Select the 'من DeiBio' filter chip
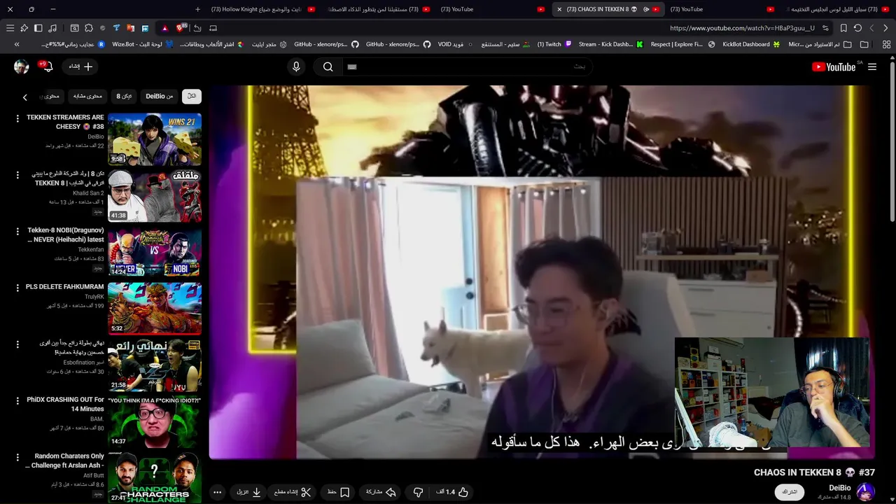The height and width of the screenshot is (504, 896). tap(160, 96)
